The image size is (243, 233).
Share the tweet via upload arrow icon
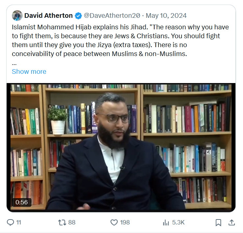tap(232, 222)
